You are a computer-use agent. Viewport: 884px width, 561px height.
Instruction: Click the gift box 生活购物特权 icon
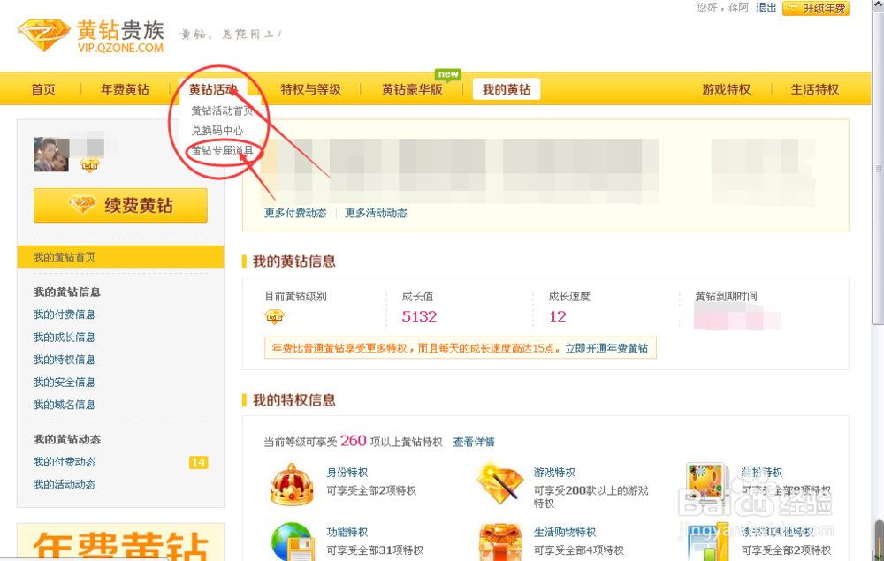point(500,542)
